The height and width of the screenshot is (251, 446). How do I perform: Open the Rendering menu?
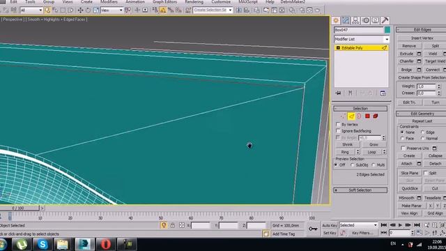click(x=194, y=1)
